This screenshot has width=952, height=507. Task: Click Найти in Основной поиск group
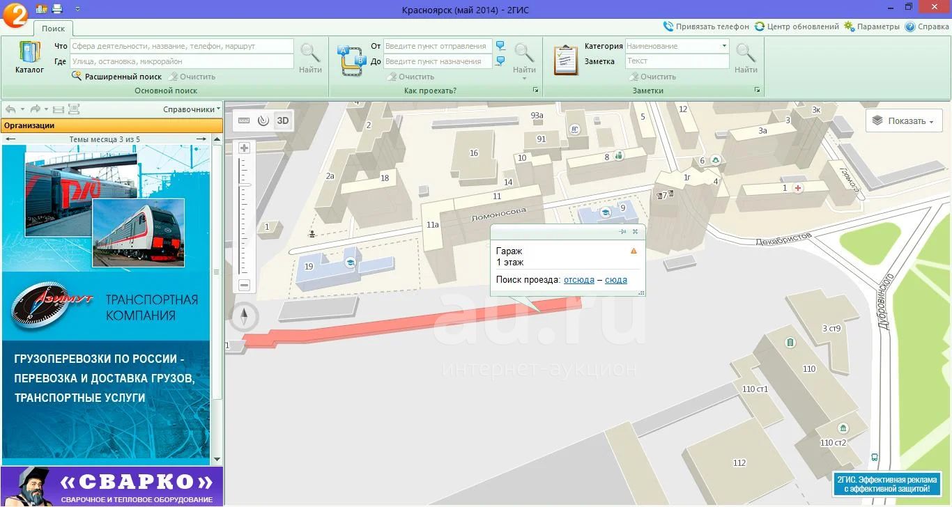point(310,58)
